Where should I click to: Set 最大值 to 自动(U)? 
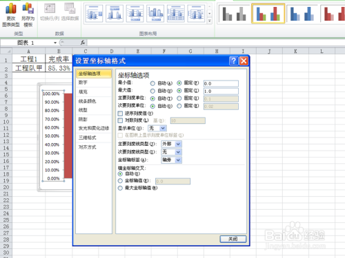click(152, 91)
